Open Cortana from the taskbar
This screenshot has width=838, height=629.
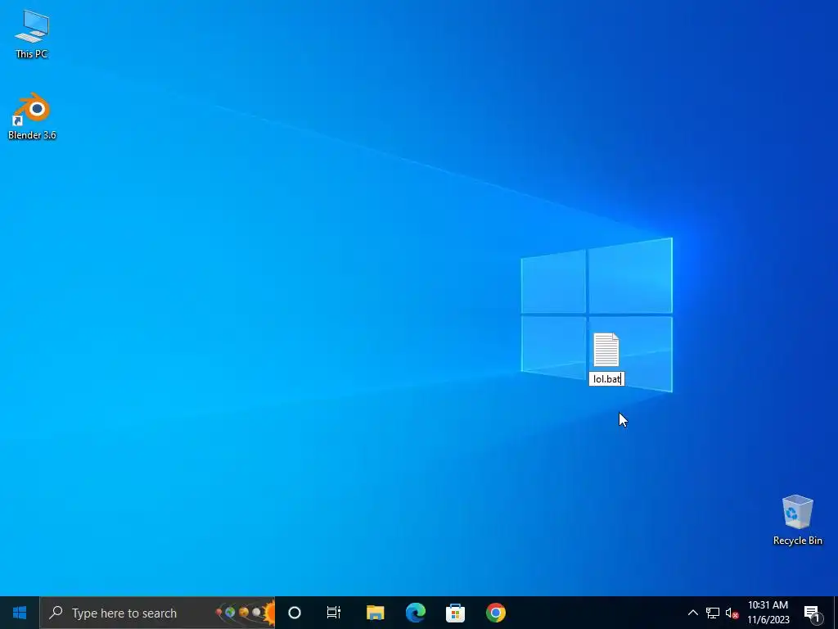coord(295,613)
